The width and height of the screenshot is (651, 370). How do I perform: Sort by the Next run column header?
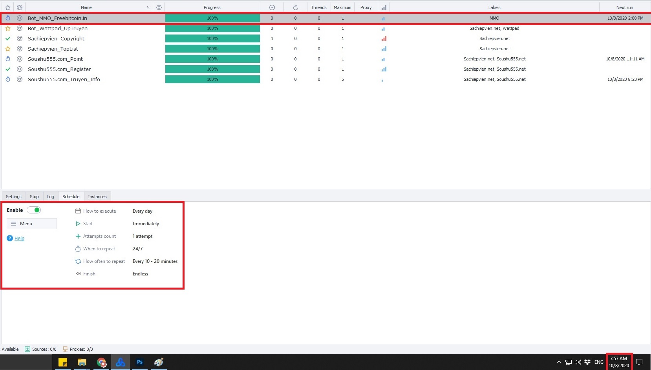(x=625, y=7)
